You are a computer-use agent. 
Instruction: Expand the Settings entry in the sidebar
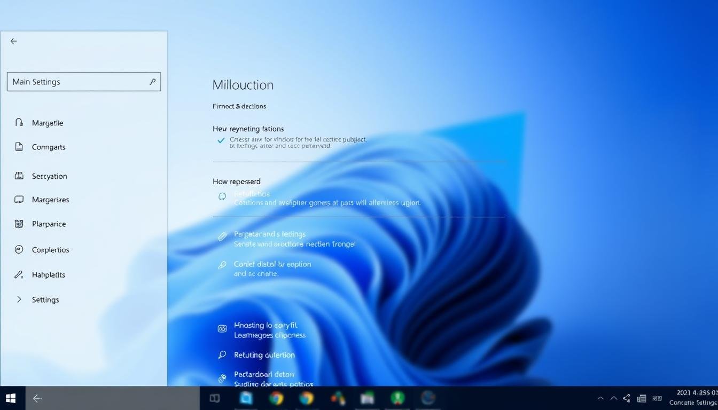pyautogui.click(x=19, y=299)
